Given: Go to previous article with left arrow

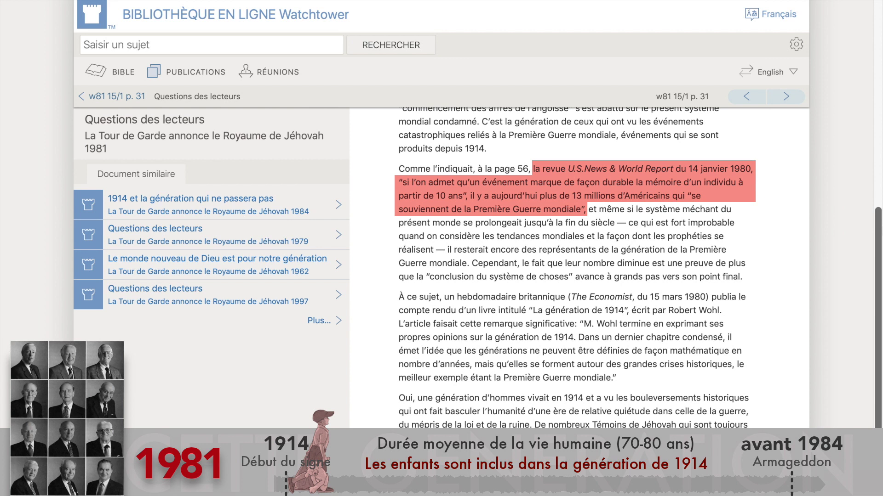Looking at the screenshot, I should [x=746, y=96].
